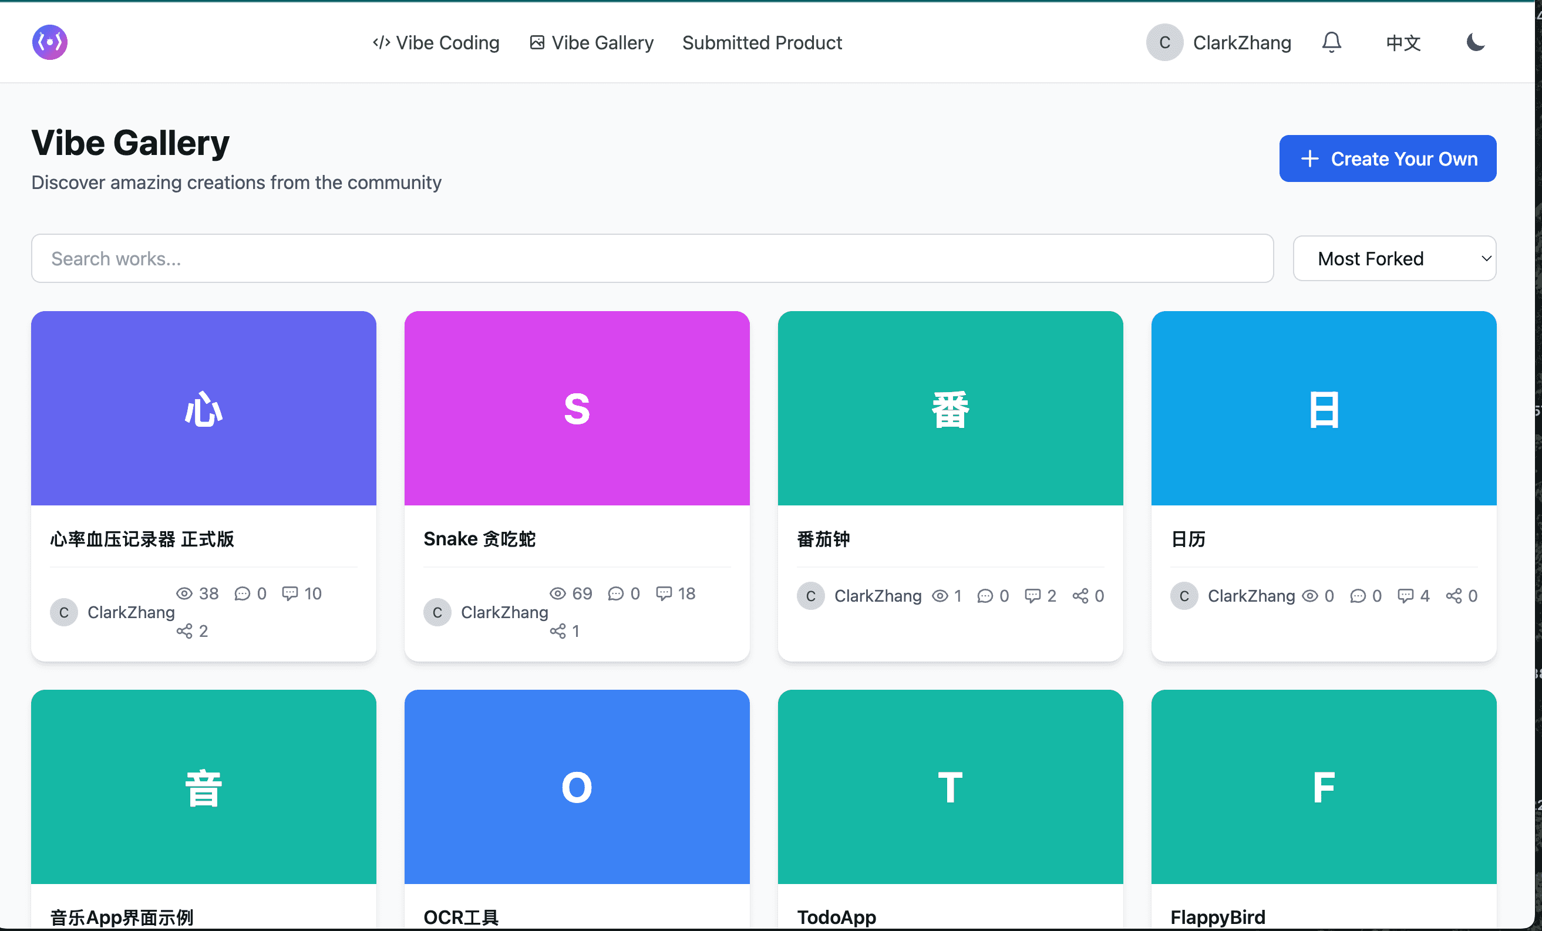The height and width of the screenshot is (931, 1542).
Task: Open the Submitted Product page
Action: point(762,42)
